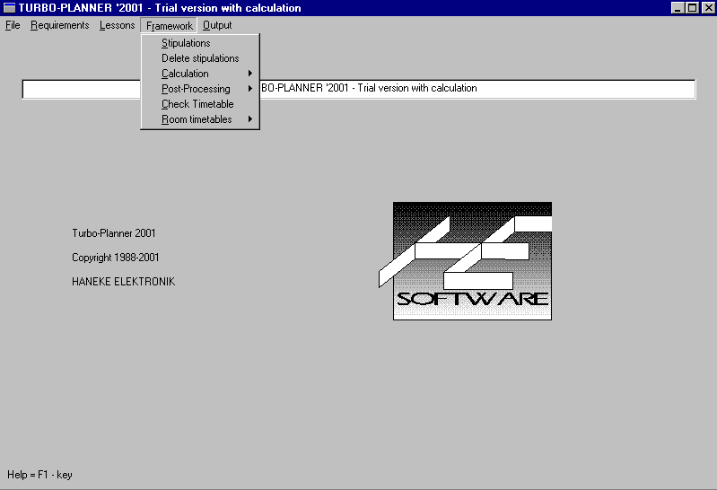The image size is (717, 490).
Task: Select Delete stipulations menu entry
Action: pyautogui.click(x=200, y=58)
